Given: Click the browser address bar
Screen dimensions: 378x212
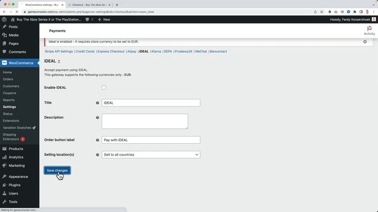Looking at the screenshot, I should (167, 12).
